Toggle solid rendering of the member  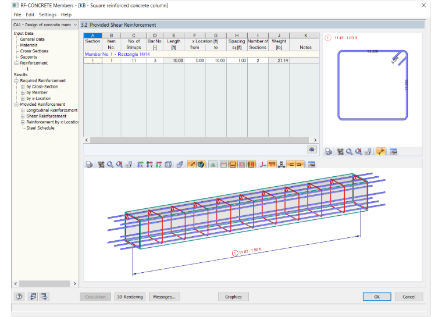point(201,165)
